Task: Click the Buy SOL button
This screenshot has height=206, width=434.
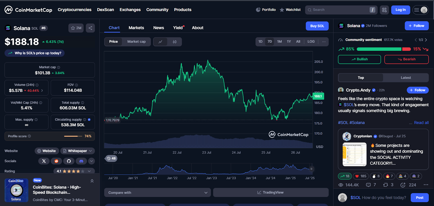Action: click(317, 26)
